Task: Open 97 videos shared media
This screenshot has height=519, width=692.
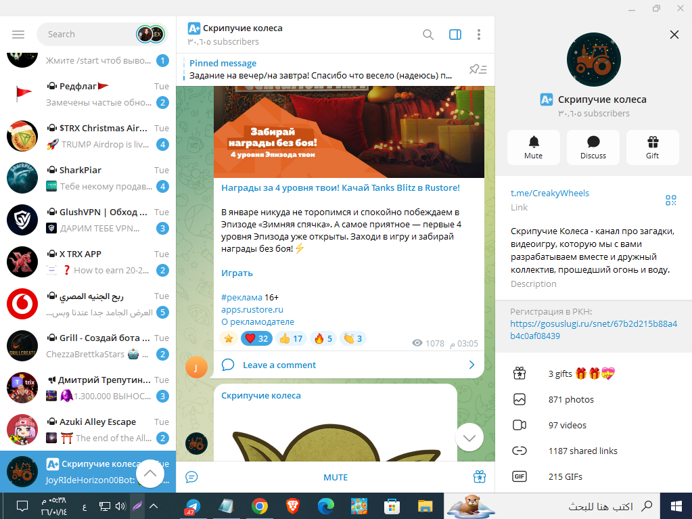Action: (x=593, y=425)
